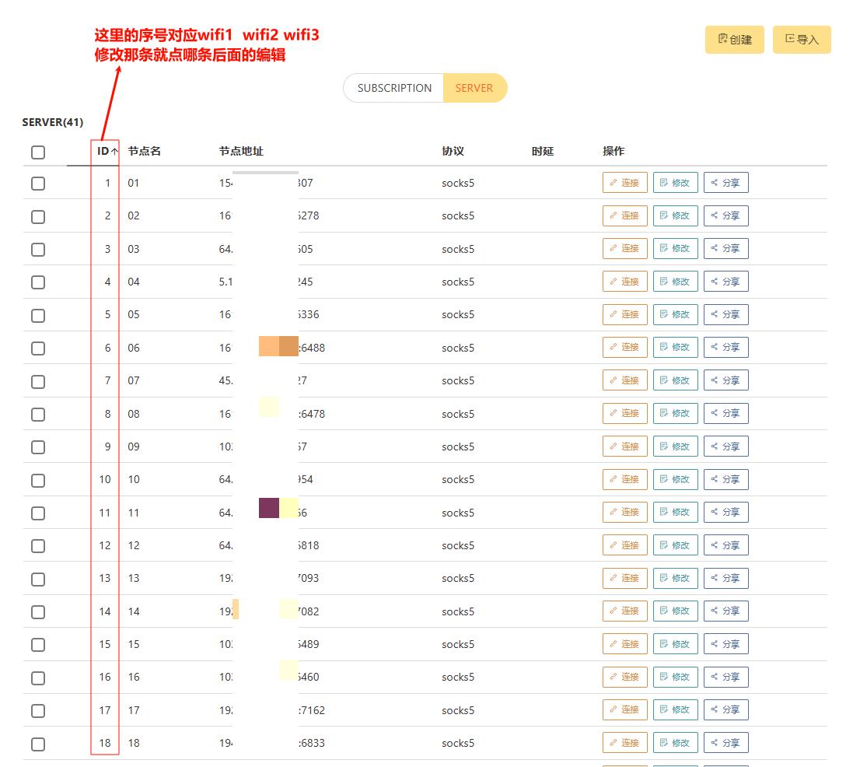Viewport: 860px width, 767px height.
Task: Share node 12 using the 分享 icon
Action: 725,545
